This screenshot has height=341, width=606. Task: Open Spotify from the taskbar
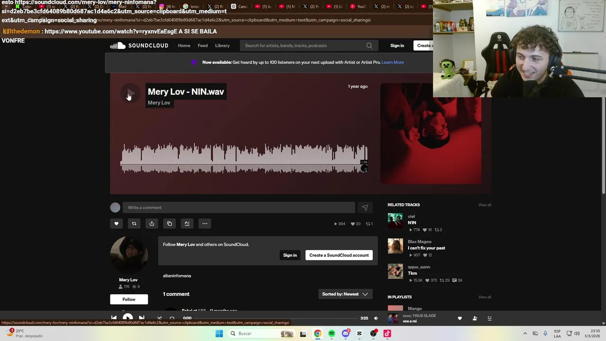coord(332,333)
